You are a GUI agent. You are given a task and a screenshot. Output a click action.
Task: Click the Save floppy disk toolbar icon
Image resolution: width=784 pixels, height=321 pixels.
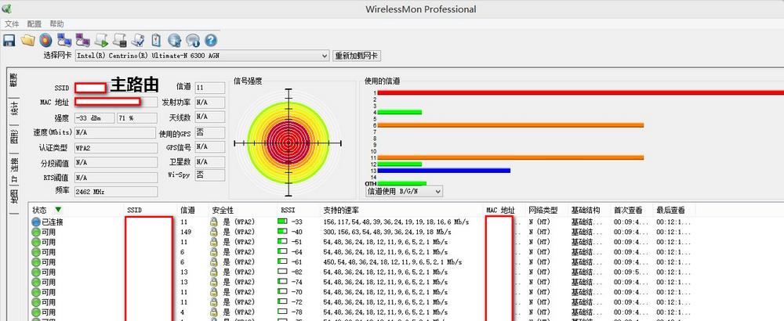(9, 41)
